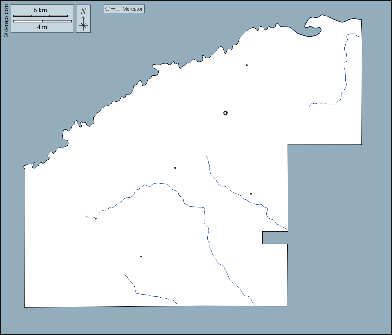Viewport: 392px width, 335px height.
Task: Click the "4 mi" scale text
Action: tap(42, 27)
